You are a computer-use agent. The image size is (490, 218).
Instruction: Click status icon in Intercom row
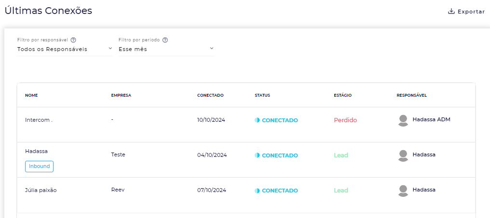tap(257, 120)
